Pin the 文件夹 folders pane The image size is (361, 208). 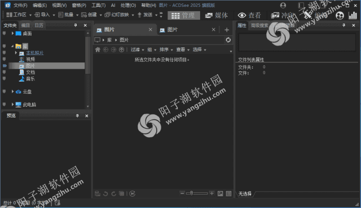pos(76,25)
